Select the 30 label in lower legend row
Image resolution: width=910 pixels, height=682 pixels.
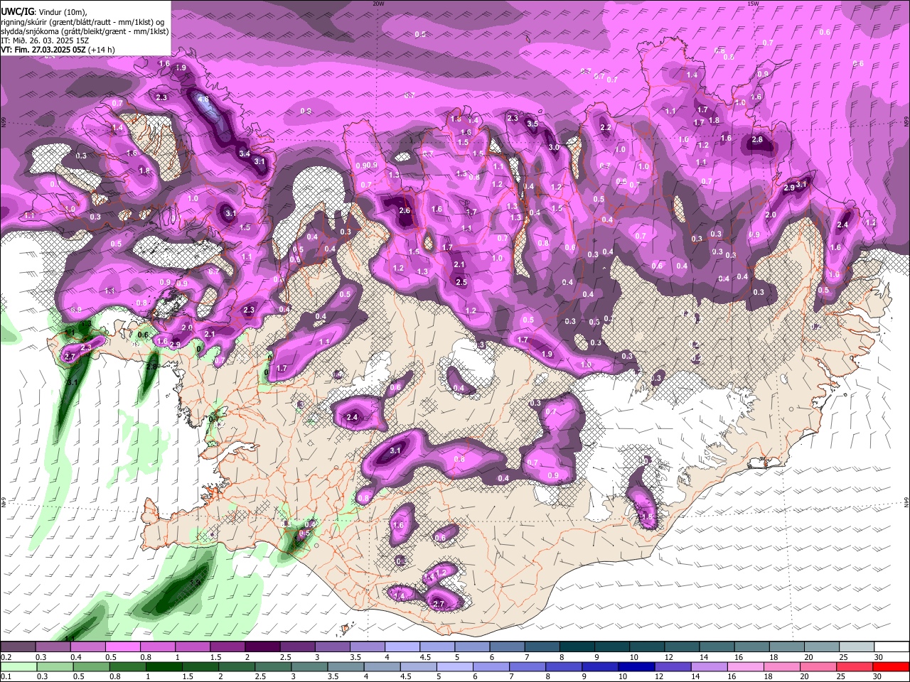(x=876, y=677)
